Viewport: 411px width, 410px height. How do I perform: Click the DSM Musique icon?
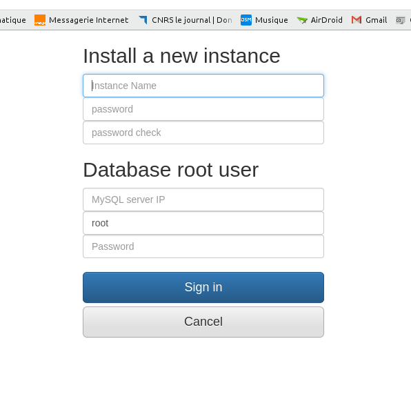(x=246, y=20)
